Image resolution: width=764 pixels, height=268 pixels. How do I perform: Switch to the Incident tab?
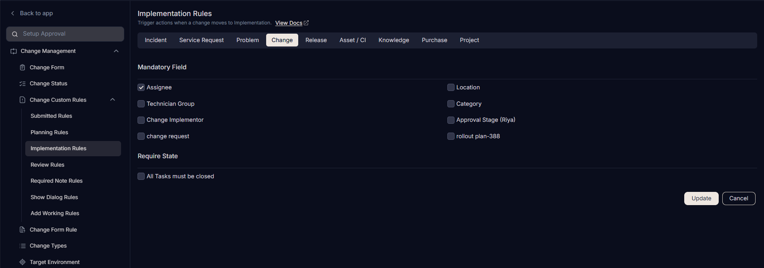pyautogui.click(x=156, y=40)
